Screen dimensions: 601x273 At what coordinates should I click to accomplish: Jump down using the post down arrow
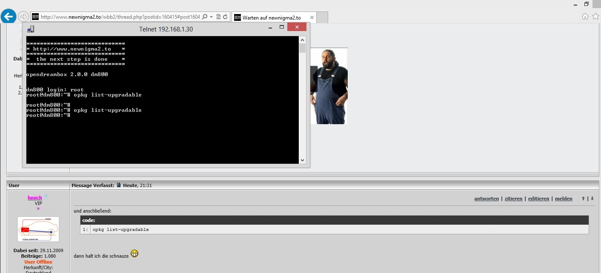592,199
